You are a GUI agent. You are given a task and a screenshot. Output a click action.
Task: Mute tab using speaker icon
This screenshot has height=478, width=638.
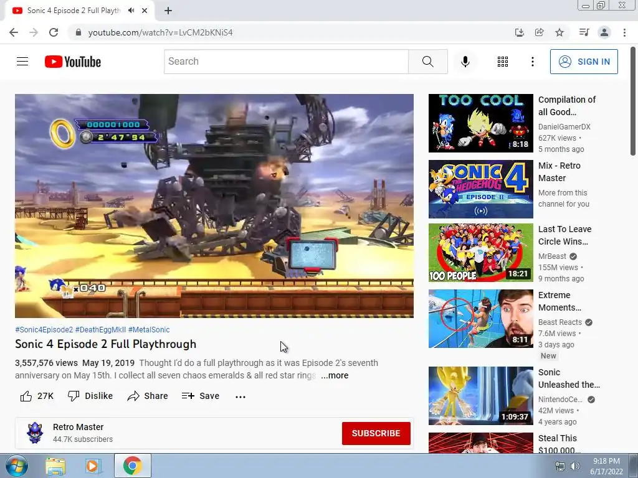pos(131,11)
